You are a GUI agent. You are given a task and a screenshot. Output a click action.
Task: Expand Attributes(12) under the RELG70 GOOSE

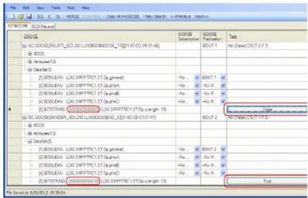point(30,62)
